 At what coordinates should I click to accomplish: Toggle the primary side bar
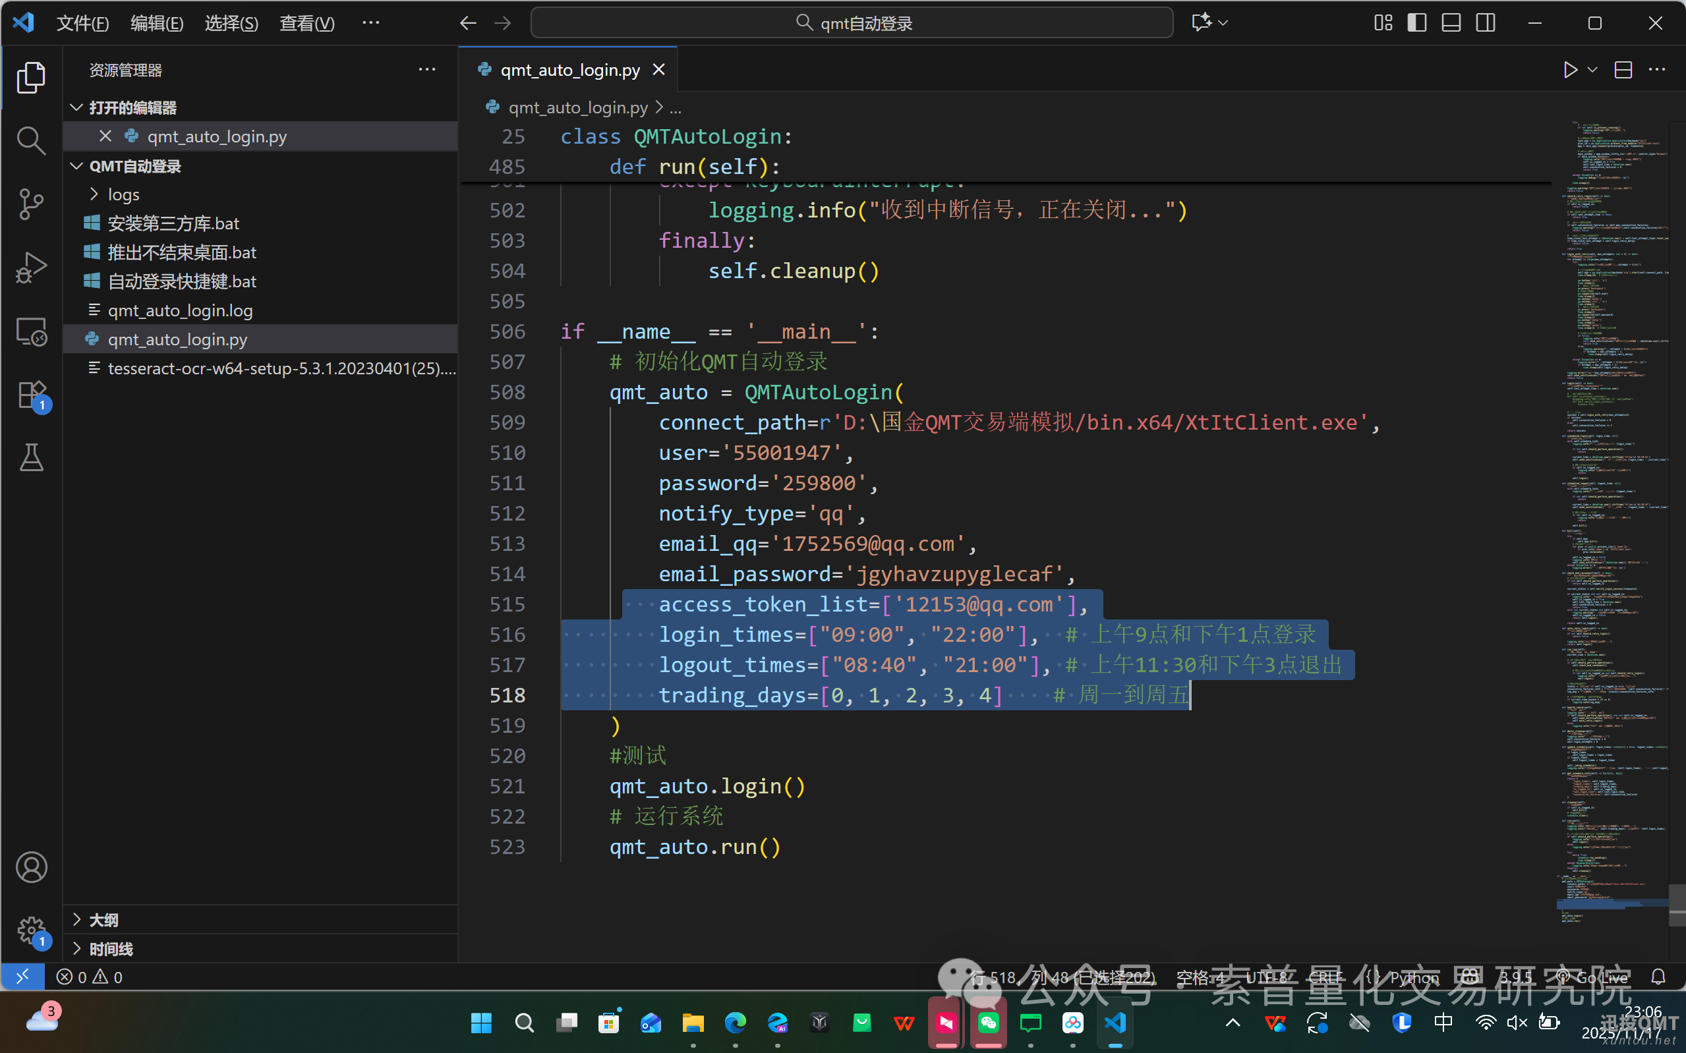1416,23
